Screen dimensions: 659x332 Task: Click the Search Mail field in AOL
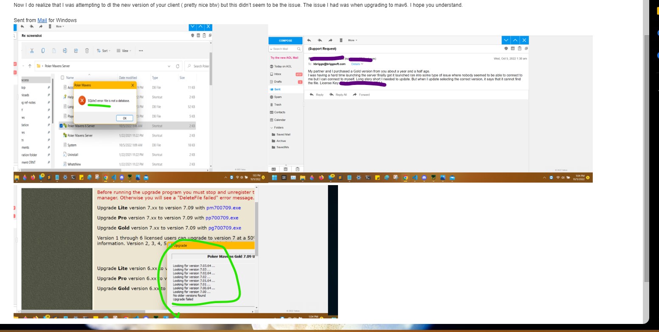285,49
